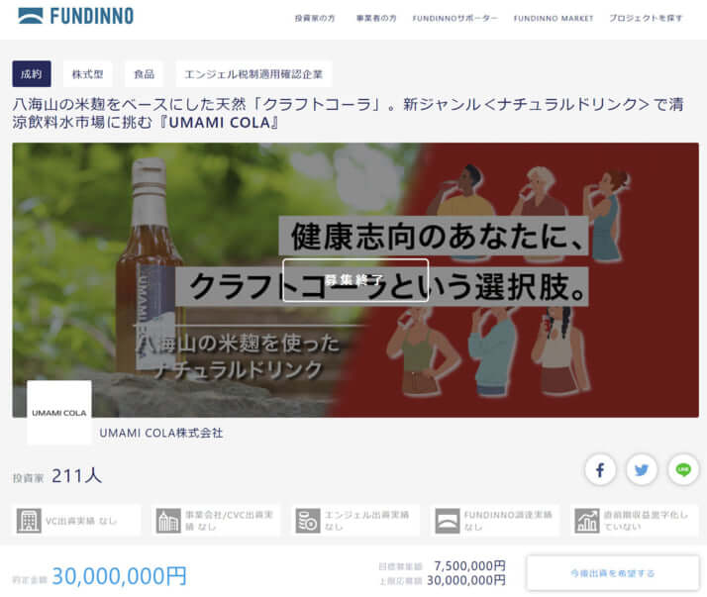This screenshot has width=707, height=597.
Task: Click the 直前期収益黒字化していない label
Action: tap(646, 521)
